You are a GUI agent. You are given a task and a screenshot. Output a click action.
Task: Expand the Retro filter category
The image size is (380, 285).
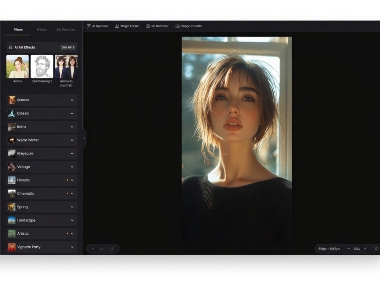tap(42, 127)
